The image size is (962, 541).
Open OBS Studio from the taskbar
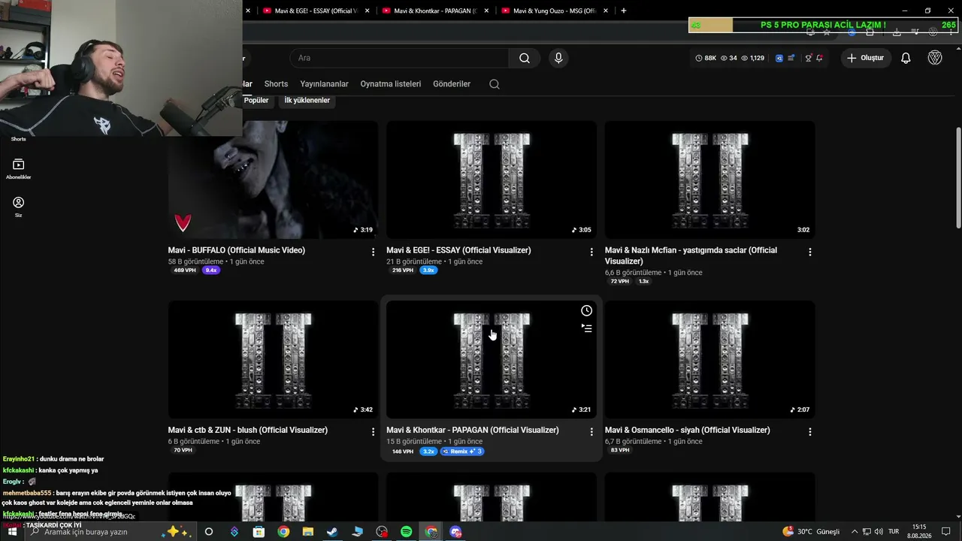click(x=382, y=532)
